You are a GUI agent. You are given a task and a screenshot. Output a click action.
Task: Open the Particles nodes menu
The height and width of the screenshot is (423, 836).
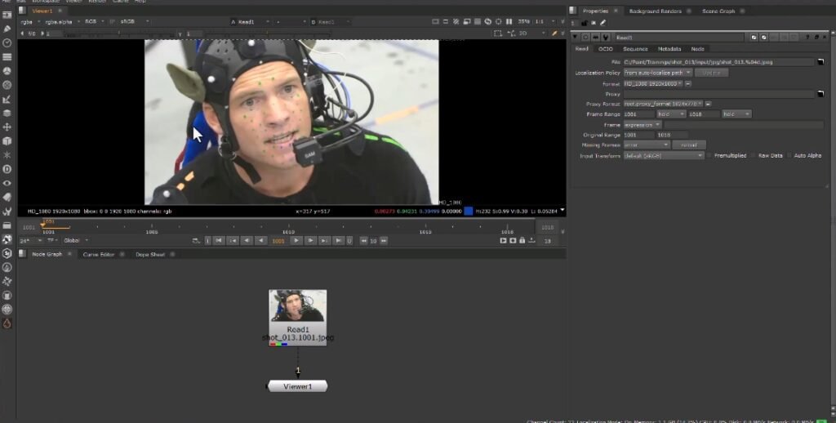click(x=7, y=154)
